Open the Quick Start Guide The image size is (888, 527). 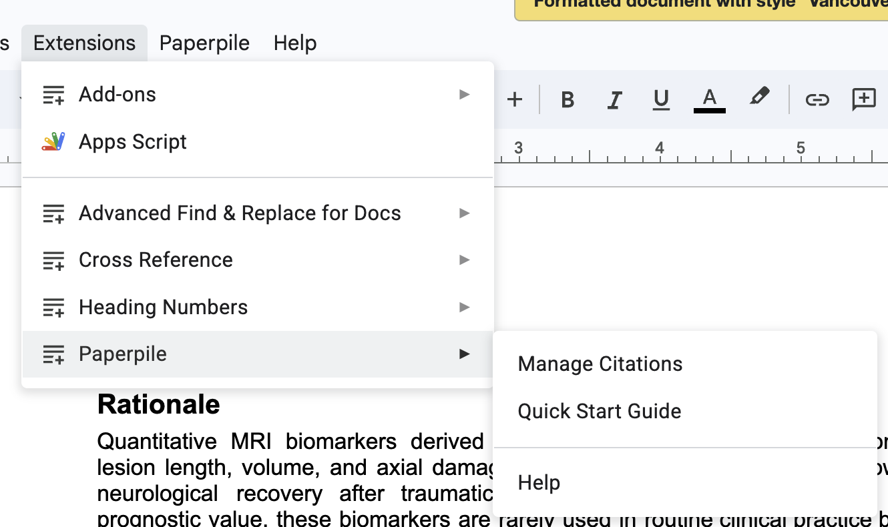(x=599, y=411)
